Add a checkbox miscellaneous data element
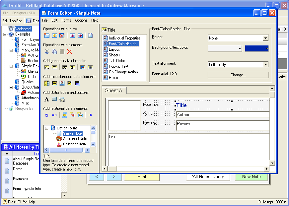This screenshot has width=289, height=206. tap(69, 83)
